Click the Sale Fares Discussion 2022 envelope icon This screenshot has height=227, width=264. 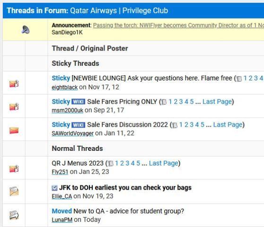pyautogui.click(x=14, y=130)
